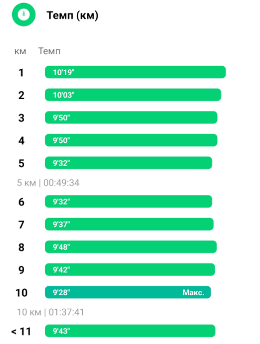Tap the 9'50" bar for kilometer 3

(x=131, y=117)
